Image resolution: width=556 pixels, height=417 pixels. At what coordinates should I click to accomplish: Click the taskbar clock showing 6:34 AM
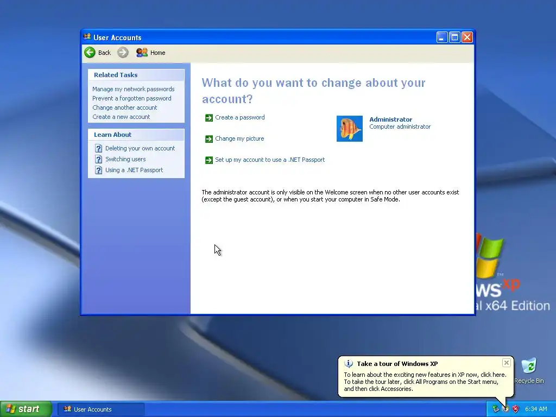[536, 409]
